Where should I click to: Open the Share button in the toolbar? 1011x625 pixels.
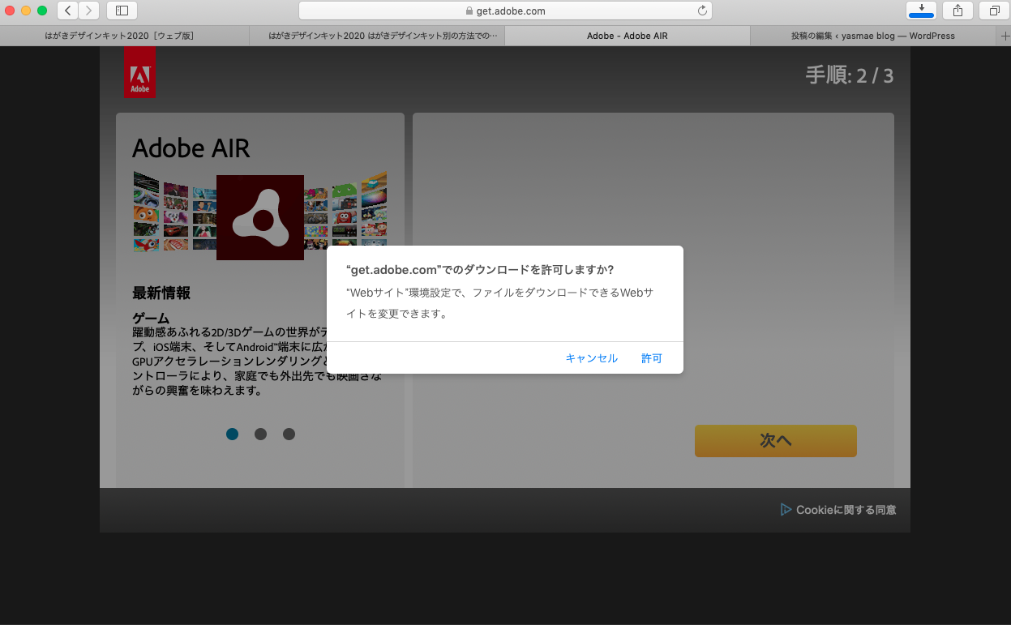[x=957, y=11]
